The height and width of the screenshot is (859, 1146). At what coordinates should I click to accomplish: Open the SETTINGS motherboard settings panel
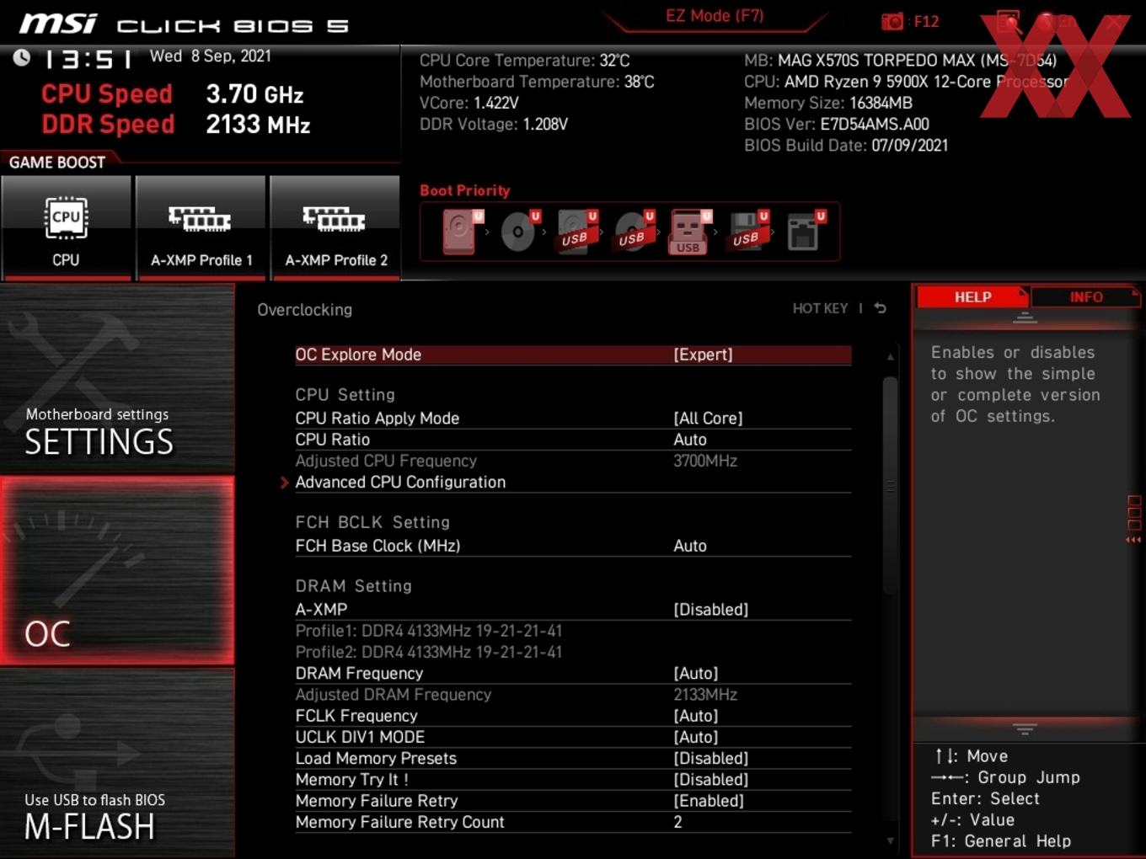coord(117,379)
